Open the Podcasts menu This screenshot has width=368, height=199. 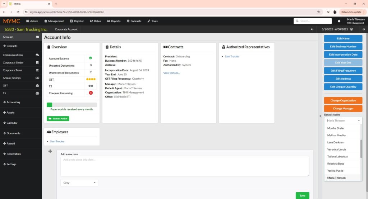pos(134,21)
